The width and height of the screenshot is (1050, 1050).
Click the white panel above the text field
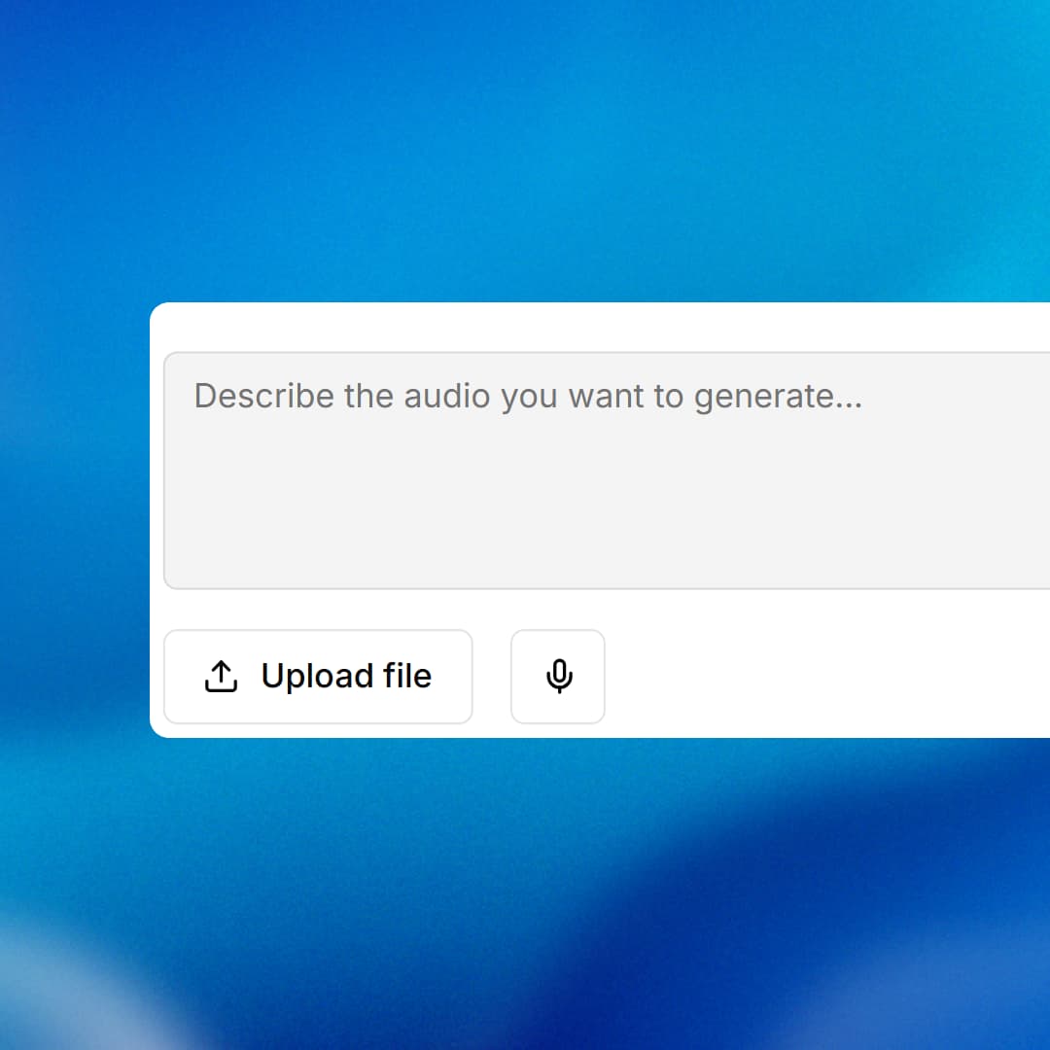[x=603, y=327]
